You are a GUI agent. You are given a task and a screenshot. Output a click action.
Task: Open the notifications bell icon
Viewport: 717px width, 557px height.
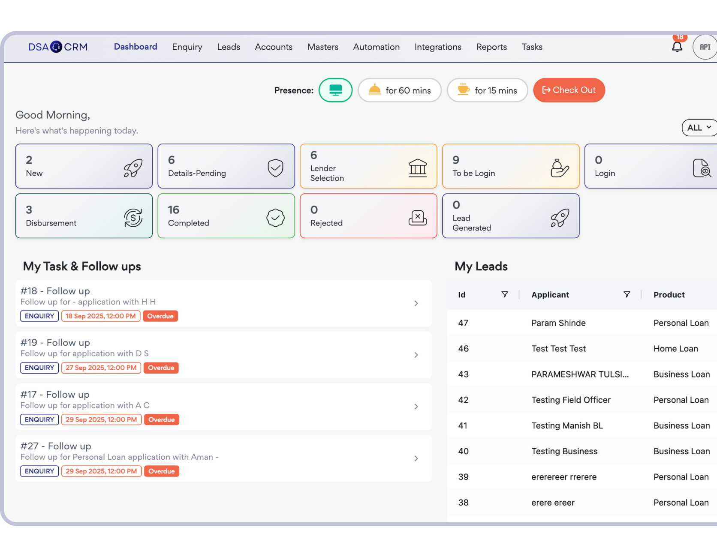coord(677,47)
